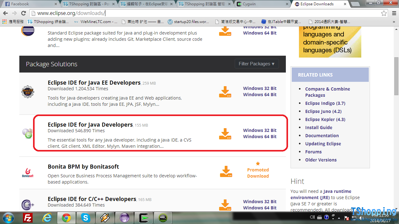Open the 2014通訊大賽 bookmark
The width and height of the screenshot is (399, 224).
(x=329, y=22)
